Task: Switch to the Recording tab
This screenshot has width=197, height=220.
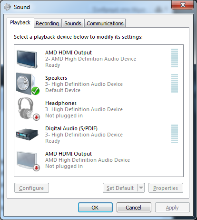Action: click(x=47, y=23)
